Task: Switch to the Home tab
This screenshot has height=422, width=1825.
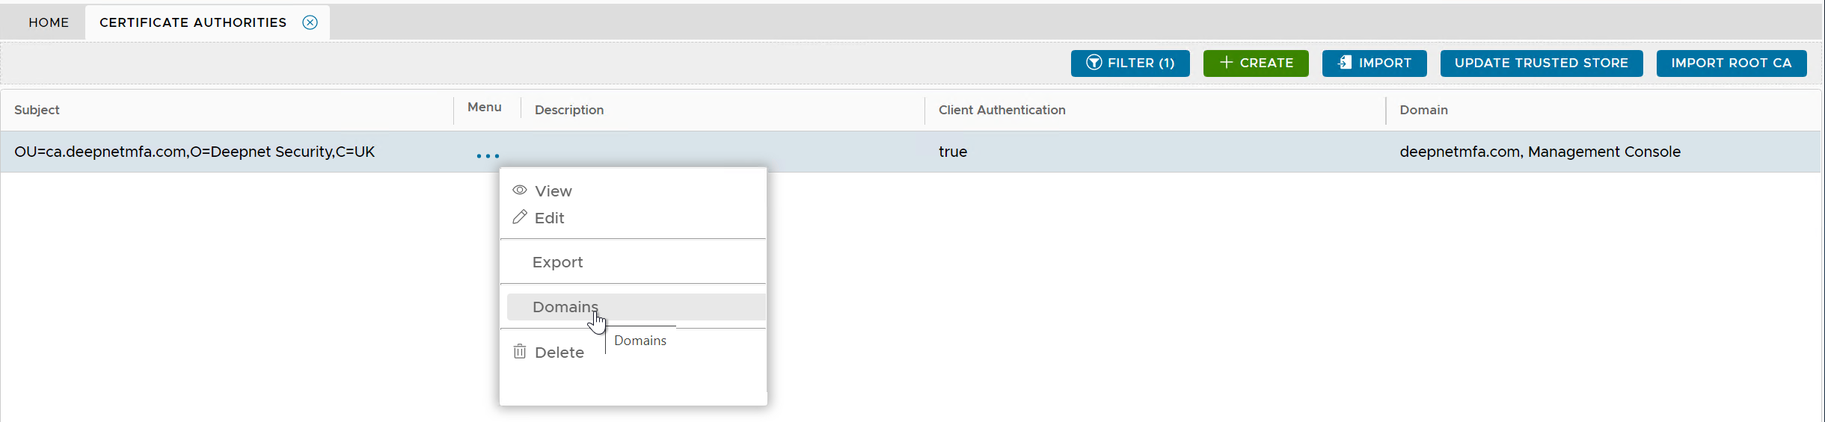Action: pos(49,22)
